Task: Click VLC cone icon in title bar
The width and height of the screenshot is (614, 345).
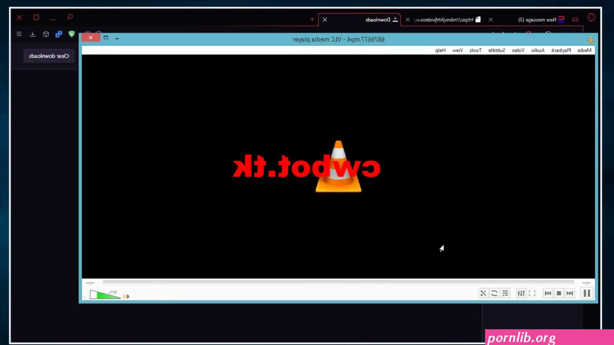Action: coord(590,39)
